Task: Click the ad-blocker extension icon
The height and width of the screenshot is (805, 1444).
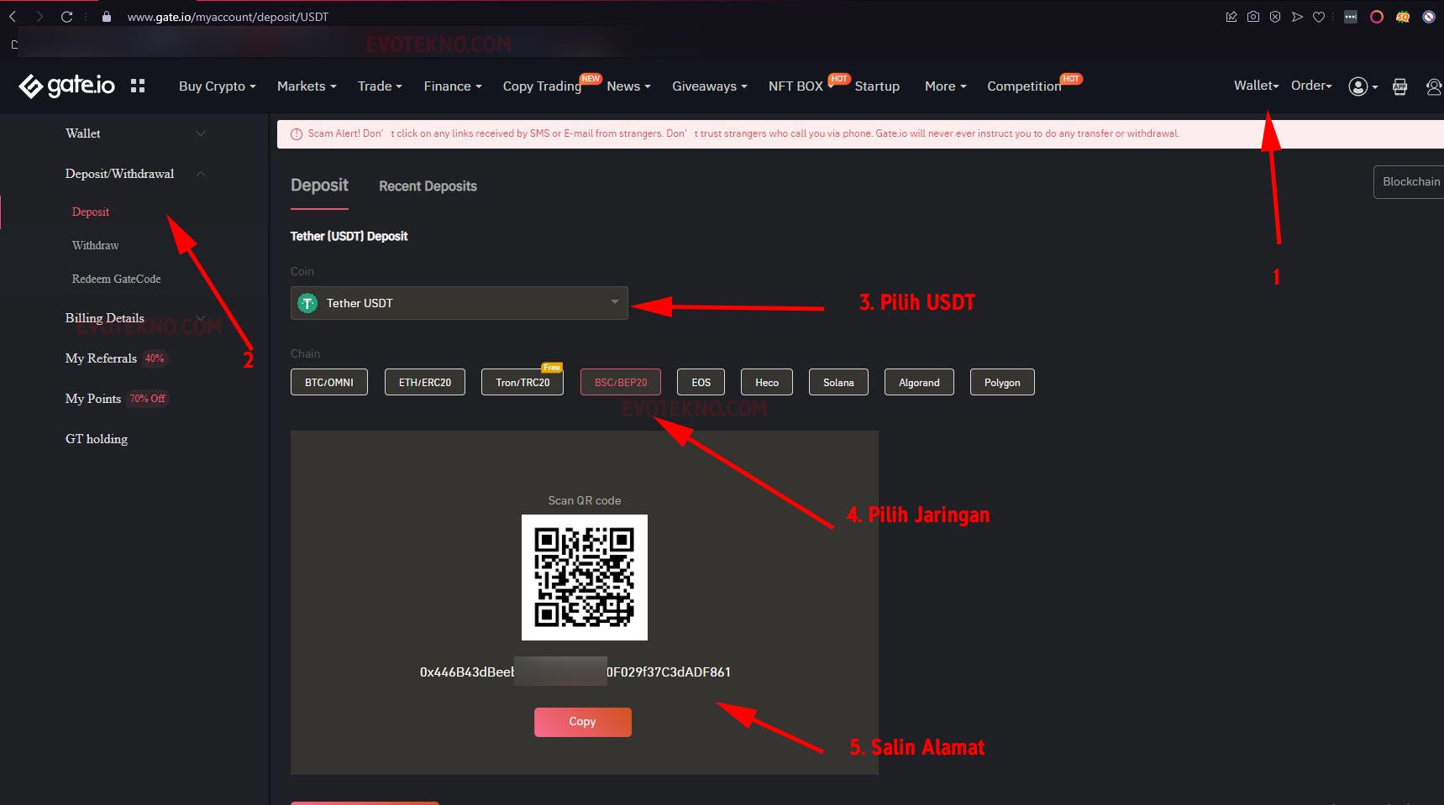Action: click(x=1428, y=16)
